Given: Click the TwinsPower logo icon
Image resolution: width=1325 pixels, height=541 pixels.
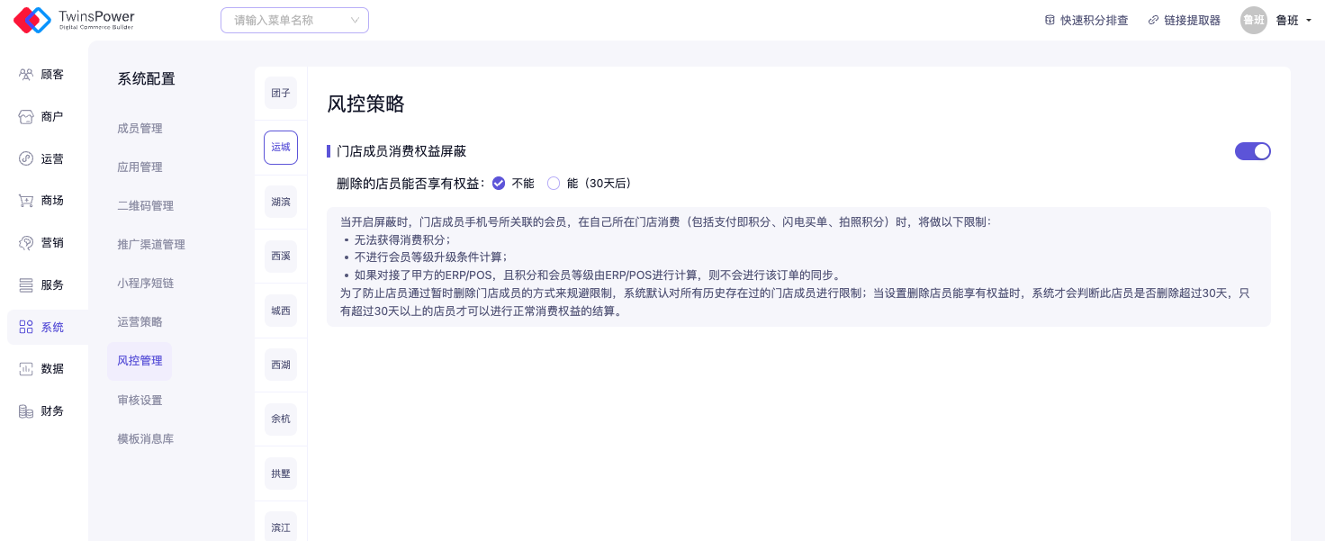Looking at the screenshot, I should tap(32, 20).
